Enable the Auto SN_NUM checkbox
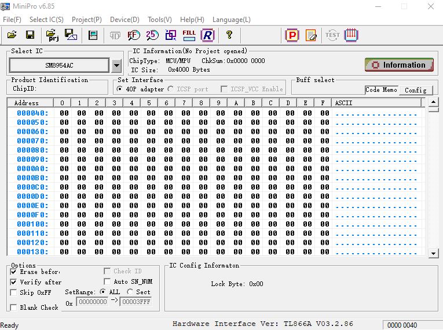This screenshot has width=443, height=330. pos(107,281)
